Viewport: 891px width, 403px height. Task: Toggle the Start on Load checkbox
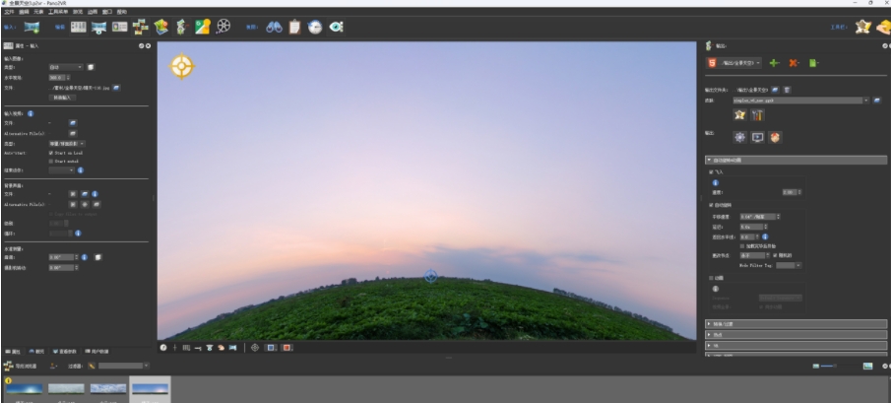tap(51, 153)
